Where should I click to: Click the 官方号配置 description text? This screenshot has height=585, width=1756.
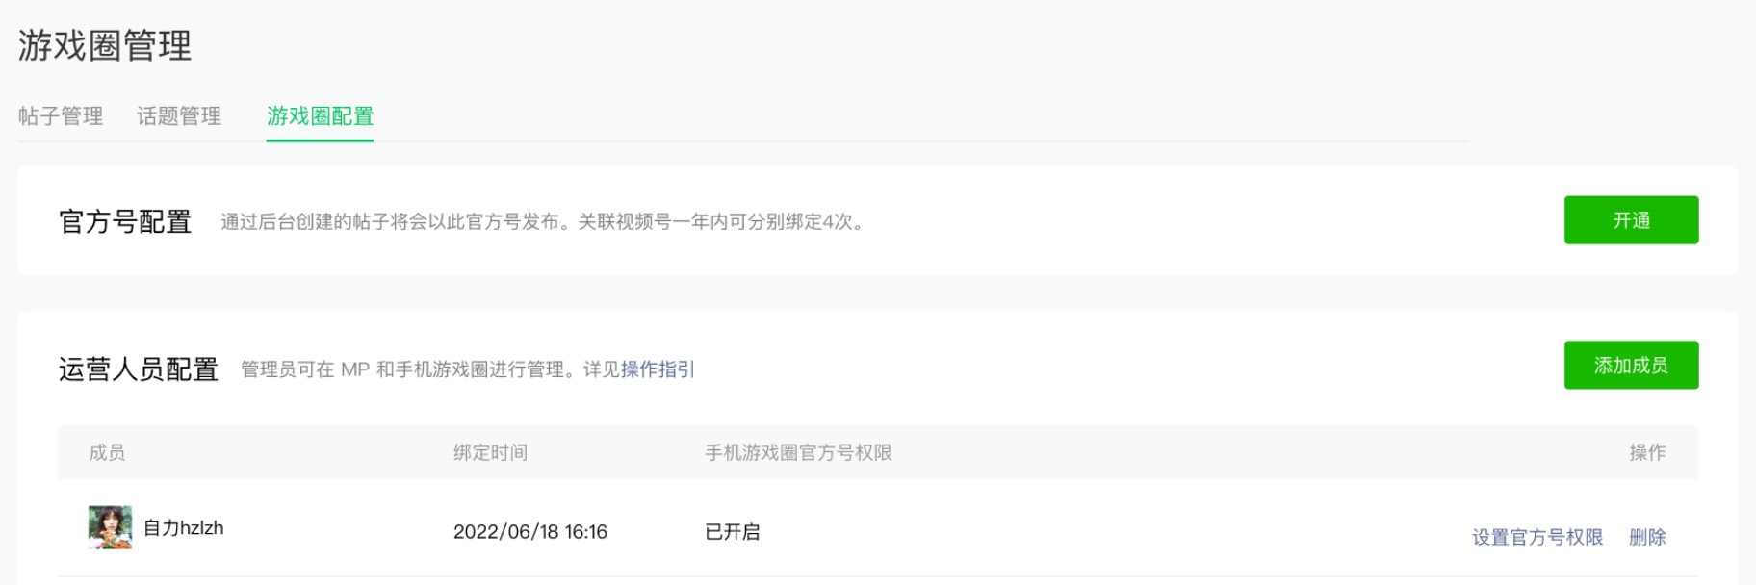[x=543, y=222]
